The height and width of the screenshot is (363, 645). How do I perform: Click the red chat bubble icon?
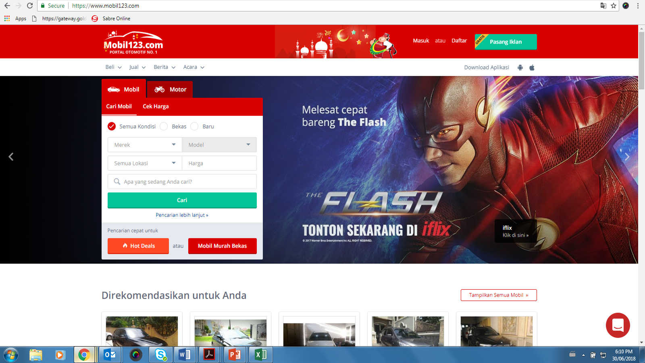pos(618,325)
